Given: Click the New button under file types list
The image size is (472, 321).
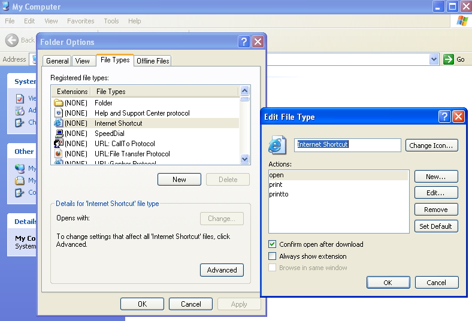Looking at the screenshot, I should [179, 179].
